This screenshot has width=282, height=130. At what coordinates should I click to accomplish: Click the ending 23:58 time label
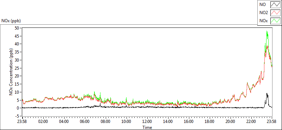(x=272, y=122)
